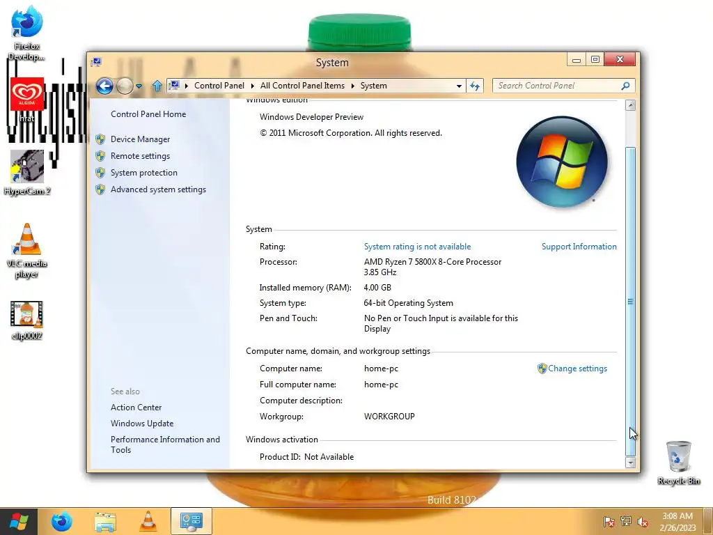Open VLC from the taskbar

coord(148,521)
